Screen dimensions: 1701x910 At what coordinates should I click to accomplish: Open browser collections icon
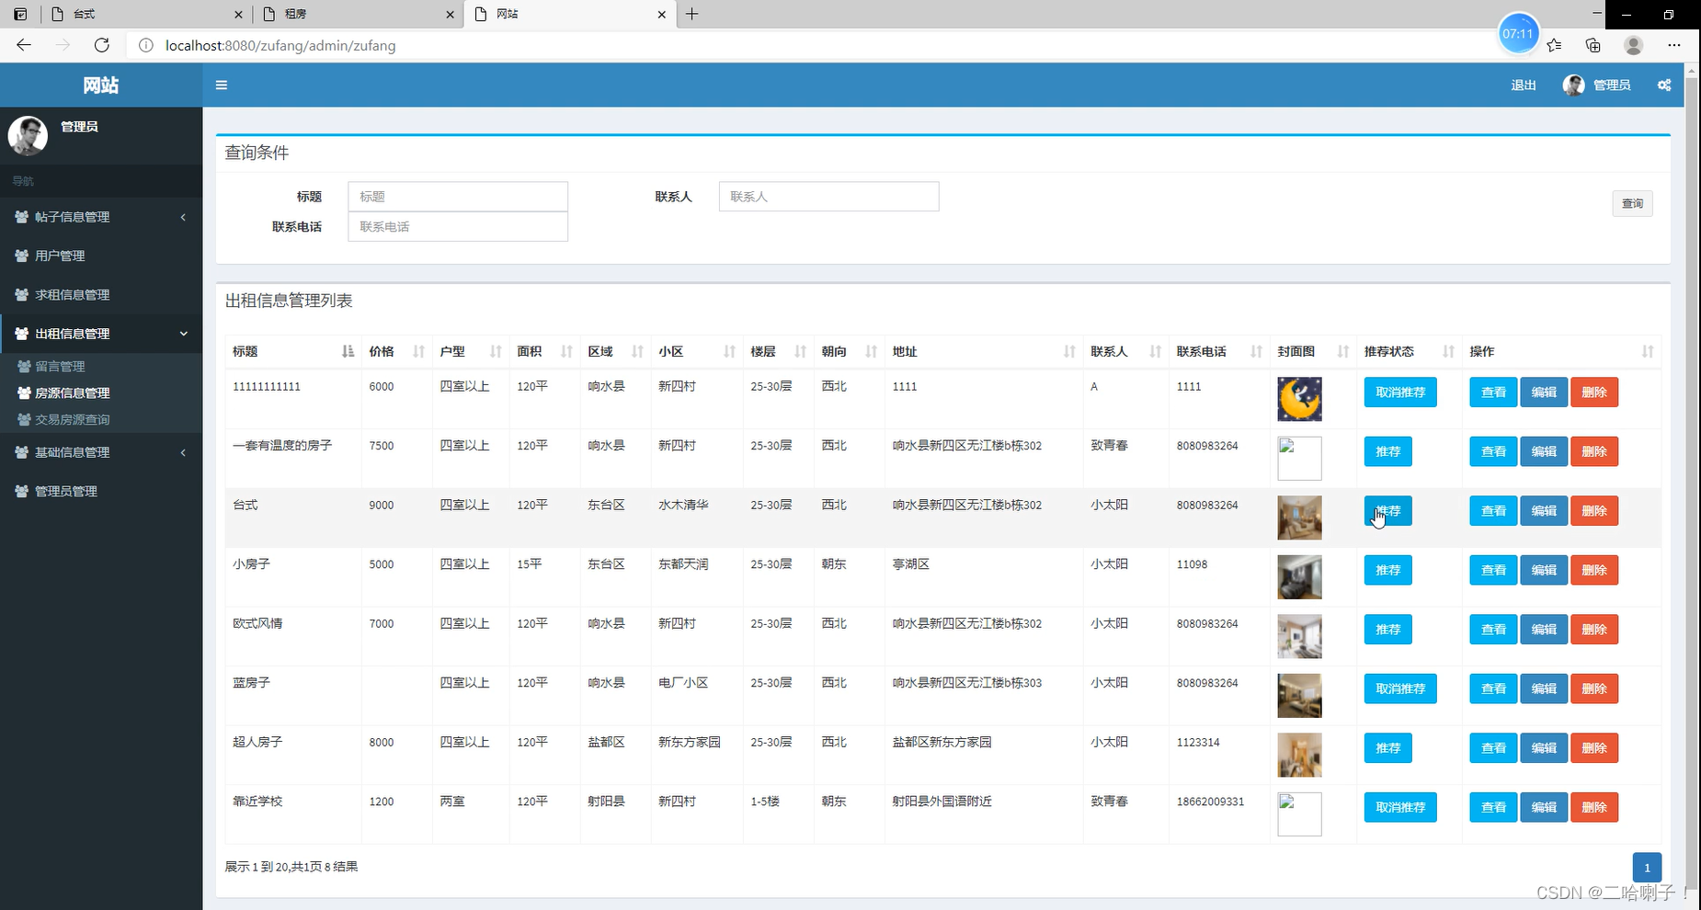coord(1593,45)
